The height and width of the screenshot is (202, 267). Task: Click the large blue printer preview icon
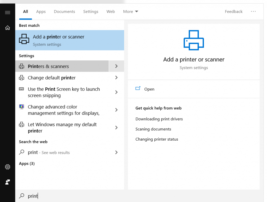coord(194,40)
